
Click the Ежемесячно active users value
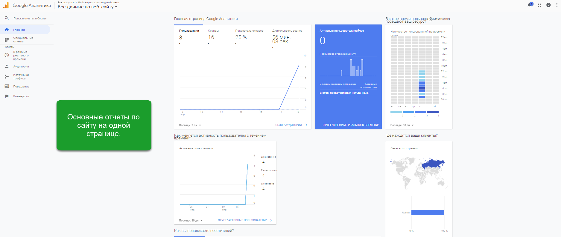(x=263, y=162)
